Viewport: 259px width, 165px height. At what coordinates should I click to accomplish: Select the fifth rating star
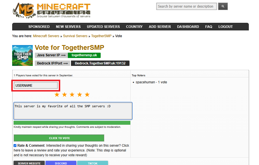tap(87, 95)
